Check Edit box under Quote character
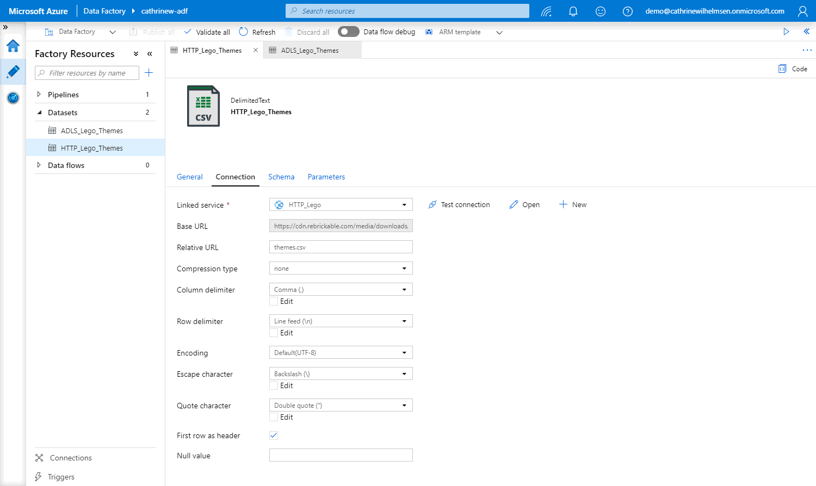816x486 pixels. [274, 418]
